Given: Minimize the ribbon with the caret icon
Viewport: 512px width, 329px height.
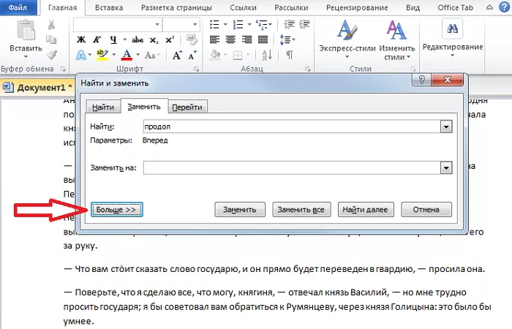Looking at the screenshot, I should click(489, 7).
